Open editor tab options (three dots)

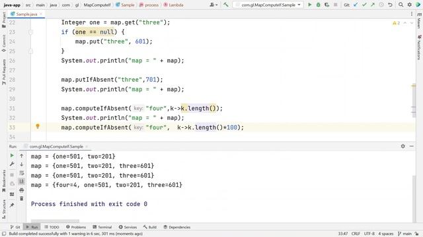tap(412, 14)
